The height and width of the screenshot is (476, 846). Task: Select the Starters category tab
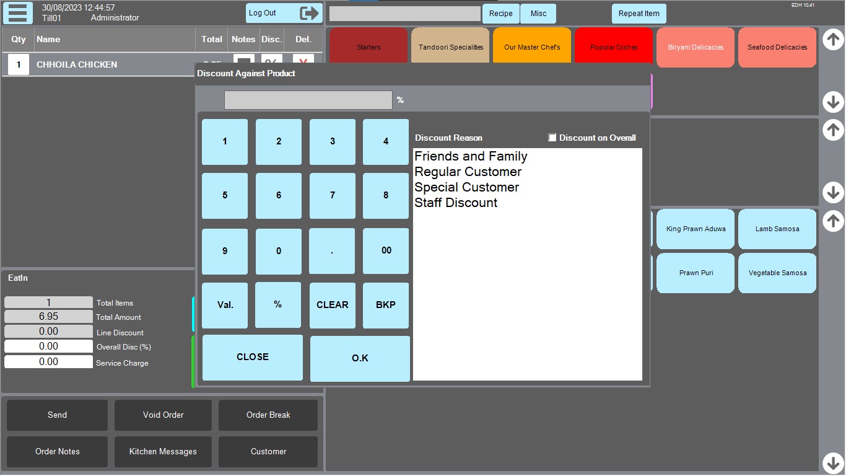[368, 45]
